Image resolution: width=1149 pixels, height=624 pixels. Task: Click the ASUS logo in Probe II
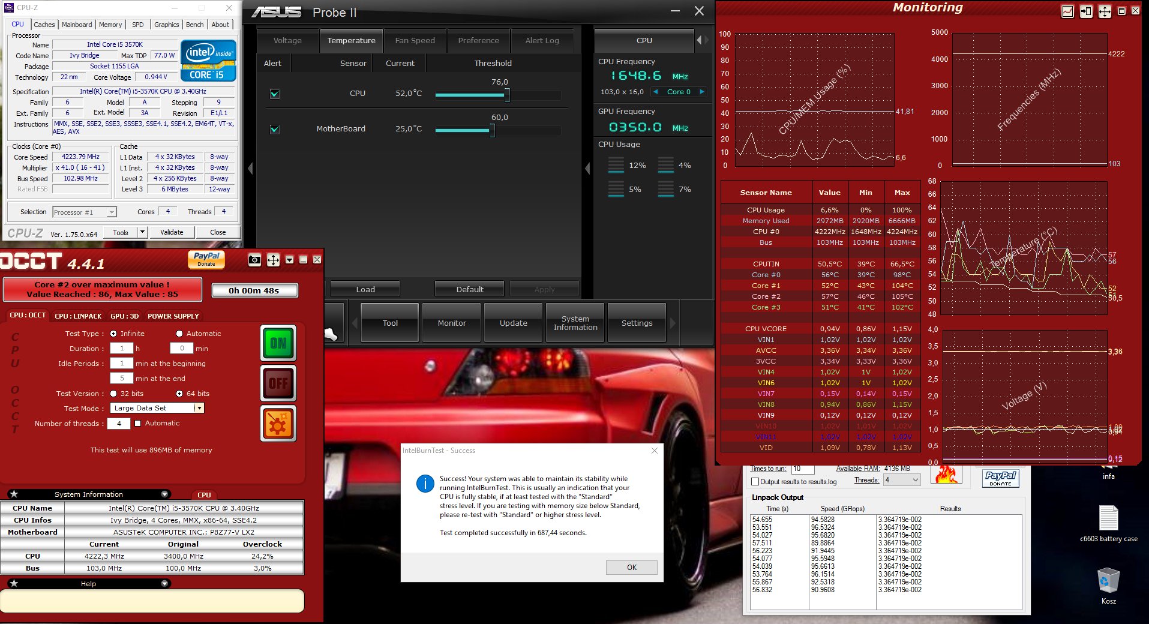276,13
